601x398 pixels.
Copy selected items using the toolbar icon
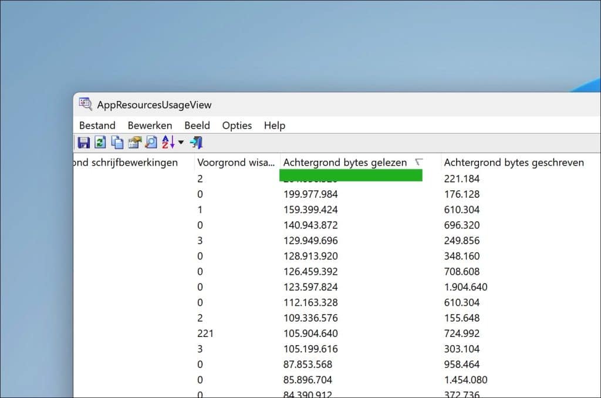(117, 143)
